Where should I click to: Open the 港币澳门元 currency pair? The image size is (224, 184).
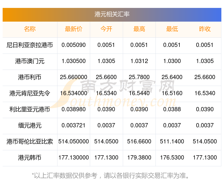click(x=30, y=61)
